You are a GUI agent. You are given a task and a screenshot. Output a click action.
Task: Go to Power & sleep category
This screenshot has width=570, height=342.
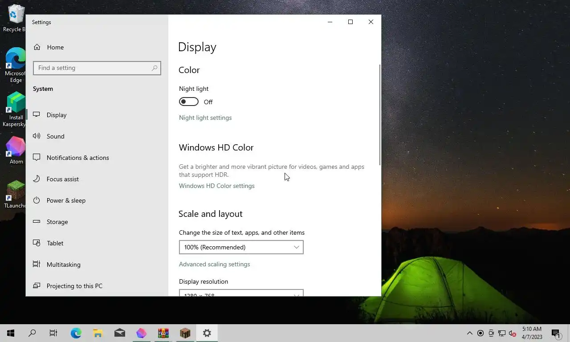point(97,200)
